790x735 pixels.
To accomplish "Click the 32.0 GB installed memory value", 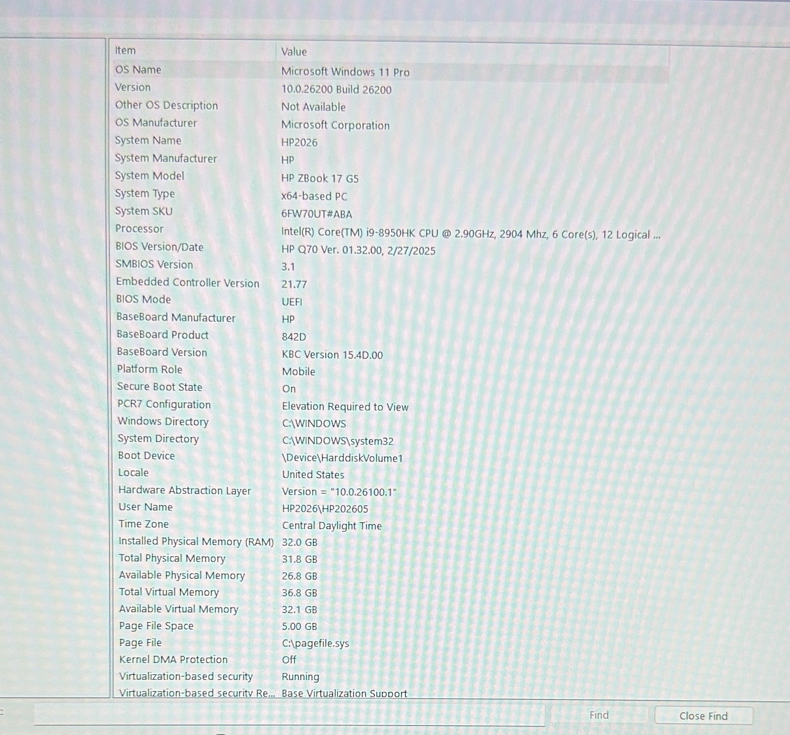I will [300, 542].
